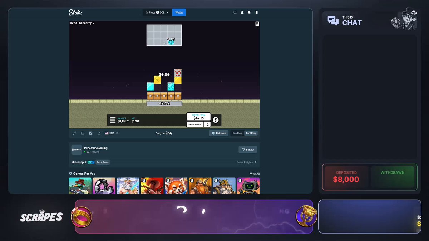Open the live stats chart icon
The image size is (429, 241).
point(91,133)
